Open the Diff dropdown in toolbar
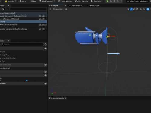This screenshot has width=151, height=113. tap(22, 1)
